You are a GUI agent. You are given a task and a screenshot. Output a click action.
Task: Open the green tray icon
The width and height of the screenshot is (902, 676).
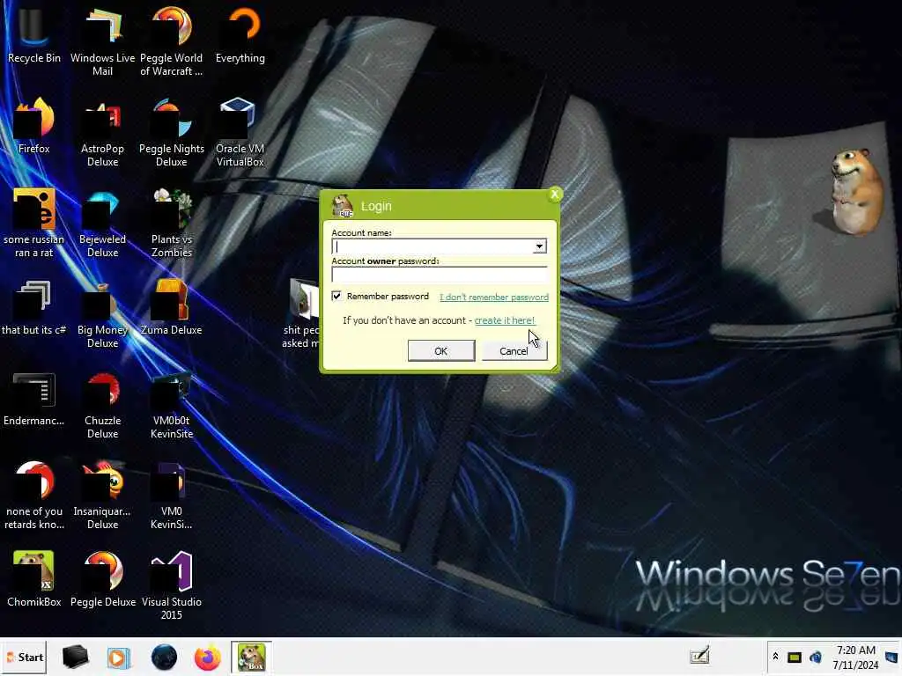pyautogui.click(x=795, y=657)
